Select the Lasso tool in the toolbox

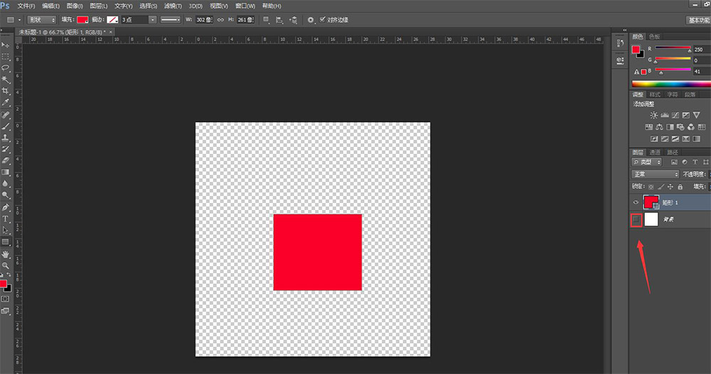tap(6, 68)
